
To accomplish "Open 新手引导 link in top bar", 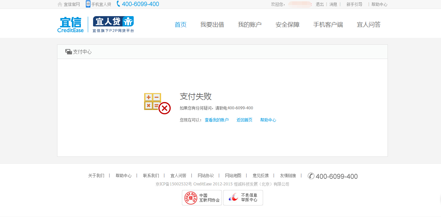I will tap(354, 4).
